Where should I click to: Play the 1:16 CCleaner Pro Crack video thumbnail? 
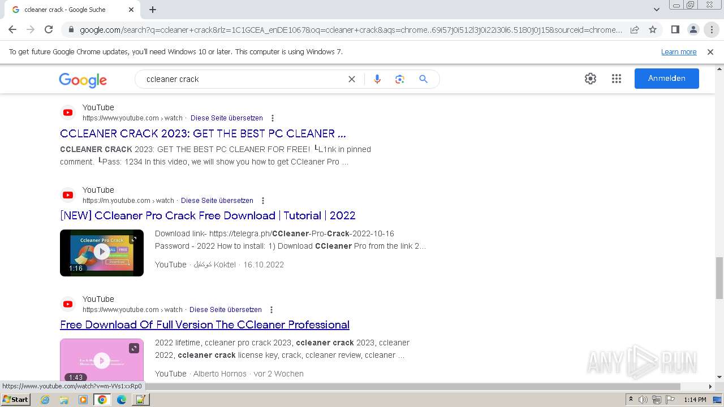coord(102,253)
